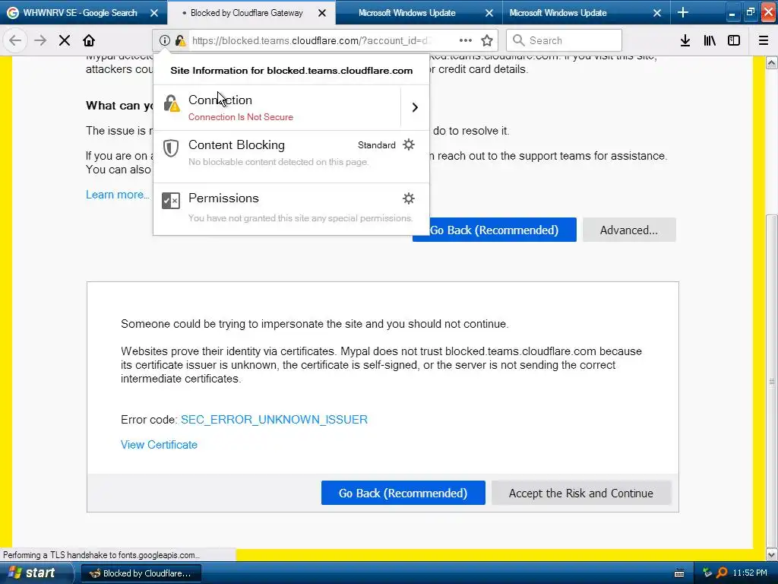Click the Connection warning lock icon in popup

172,103
